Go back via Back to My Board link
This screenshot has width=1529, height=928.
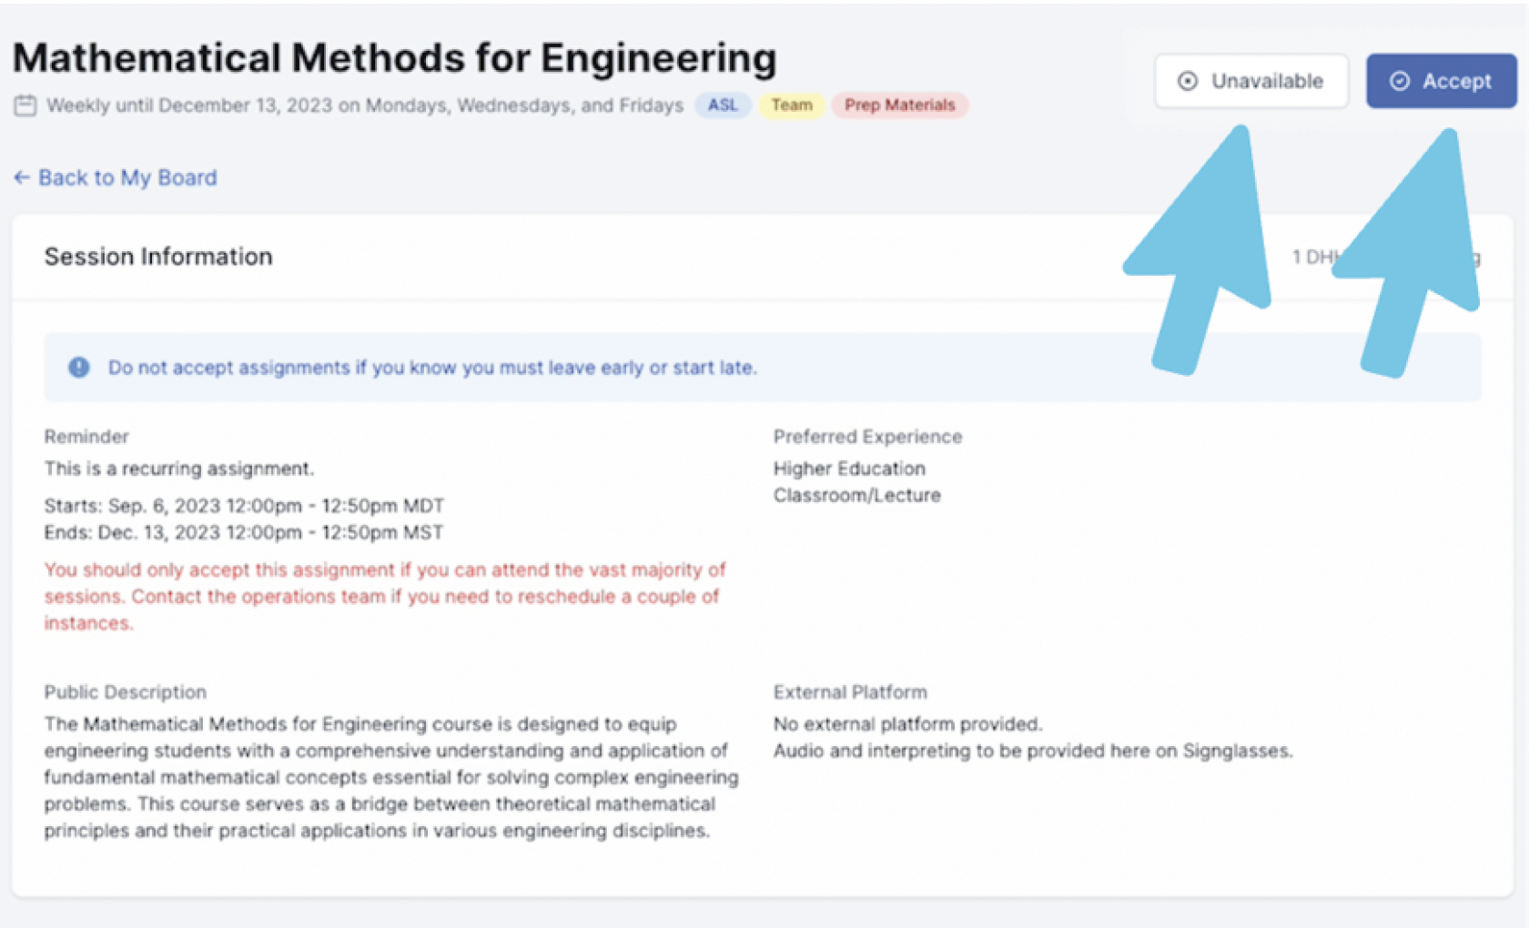point(116,177)
